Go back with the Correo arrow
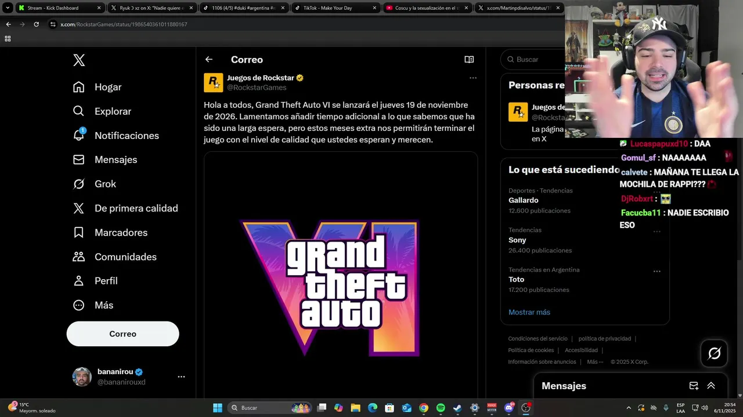Image resolution: width=743 pixels, height=417 pixels. click(209, 59)
